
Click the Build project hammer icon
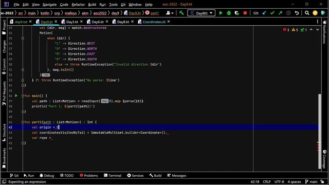pos(181,13)
